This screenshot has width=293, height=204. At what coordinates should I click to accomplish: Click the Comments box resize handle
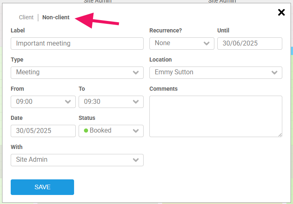280,135
